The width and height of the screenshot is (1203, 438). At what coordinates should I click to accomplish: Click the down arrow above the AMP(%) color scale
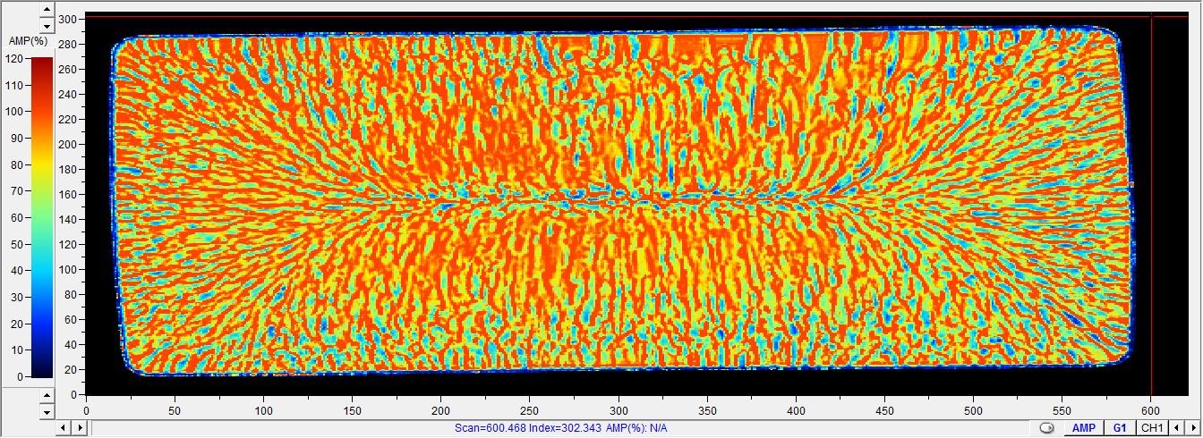[47, 25]
